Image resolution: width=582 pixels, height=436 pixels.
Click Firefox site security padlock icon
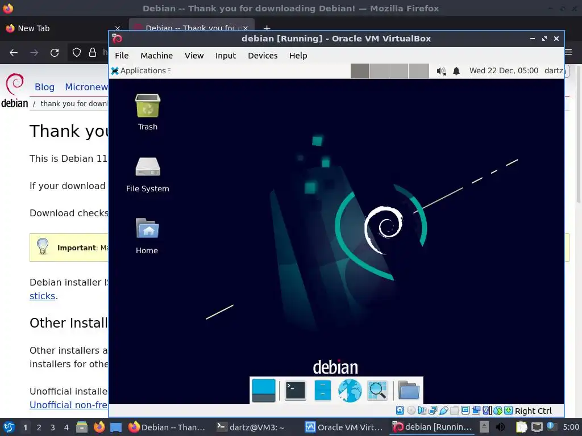pos(93,53)
